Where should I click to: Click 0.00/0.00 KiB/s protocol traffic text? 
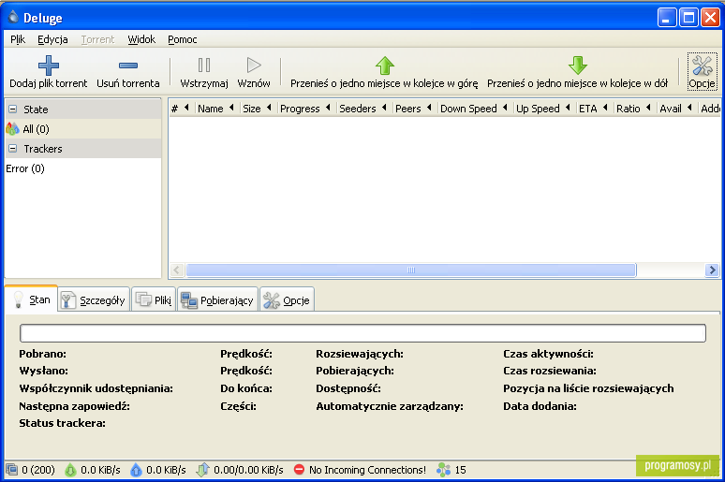pos(248,470)
